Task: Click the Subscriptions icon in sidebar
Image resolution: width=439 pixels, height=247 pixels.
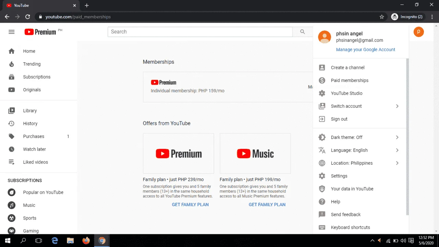Action: click(12, 77)
